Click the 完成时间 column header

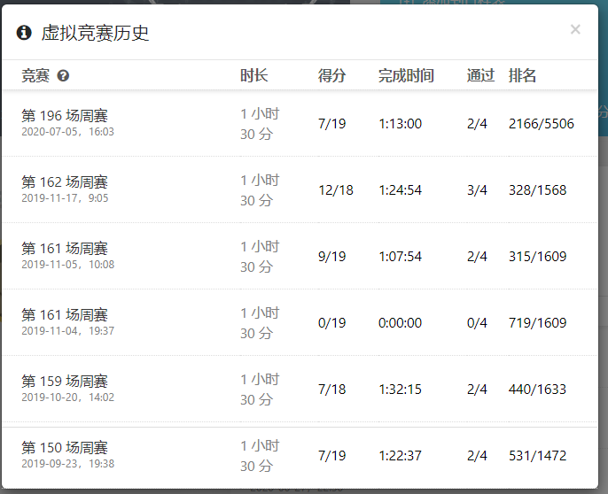406,76
